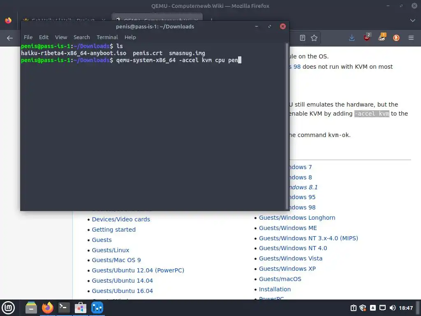Open the Guests/Ubuntu 16.04 link
Image resolution: width=421 pixels, height=316 pixels.
(122, 291)
